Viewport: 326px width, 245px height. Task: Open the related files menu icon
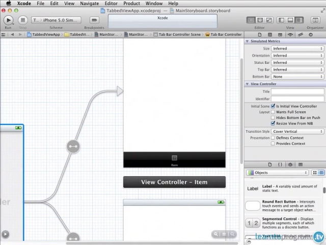[4, 35]
